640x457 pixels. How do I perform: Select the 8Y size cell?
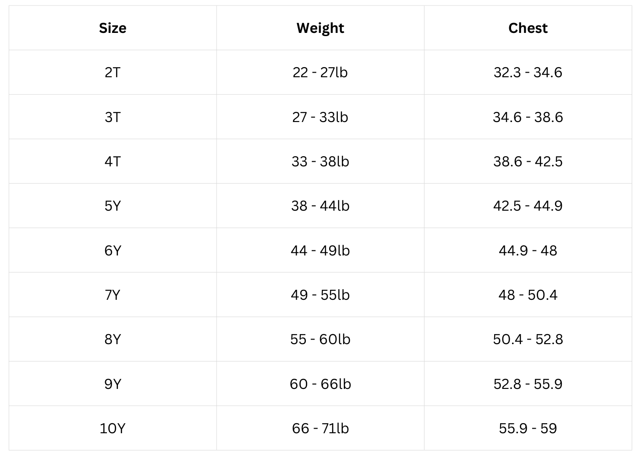click(112, 340)
